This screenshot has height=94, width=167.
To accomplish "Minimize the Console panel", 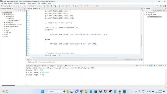I will [164, 66].
